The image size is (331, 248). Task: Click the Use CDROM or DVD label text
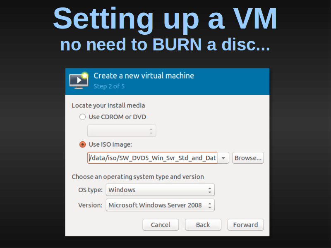coord(118,117)
